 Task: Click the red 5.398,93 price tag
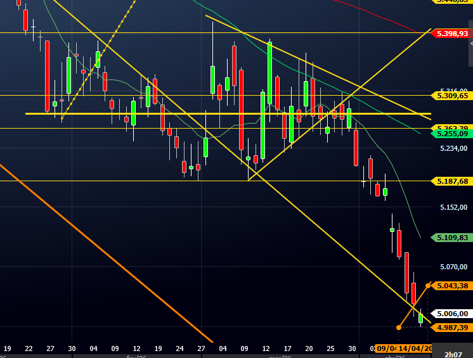(x=452, y=34)
